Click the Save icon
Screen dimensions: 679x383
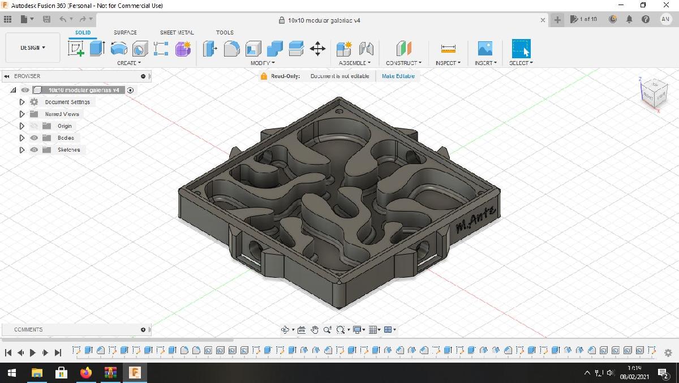[x=47, y=19]
